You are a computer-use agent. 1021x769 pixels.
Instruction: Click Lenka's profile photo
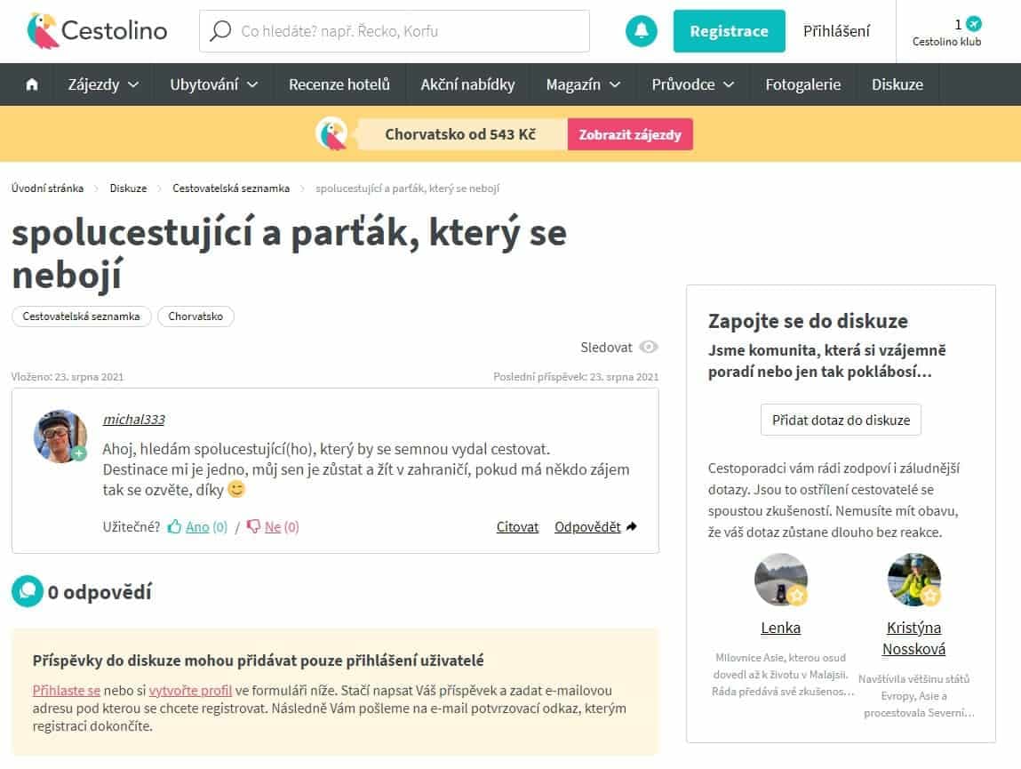[x=781, y=580]
